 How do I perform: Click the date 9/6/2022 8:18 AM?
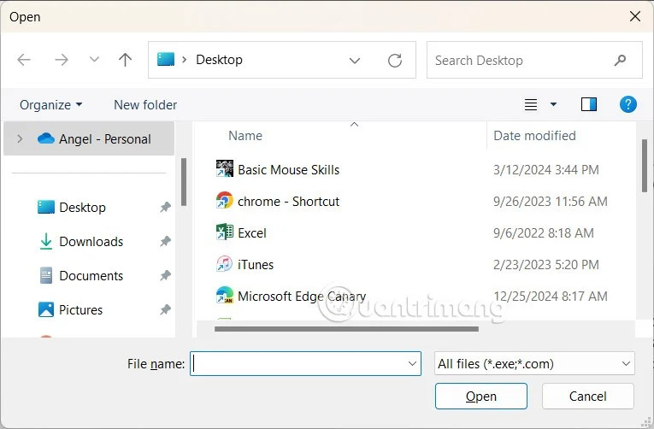pos(544,233)
